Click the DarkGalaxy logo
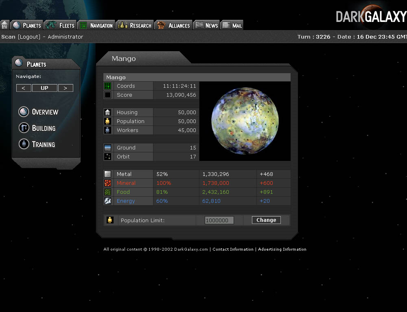 pos(371,16)
